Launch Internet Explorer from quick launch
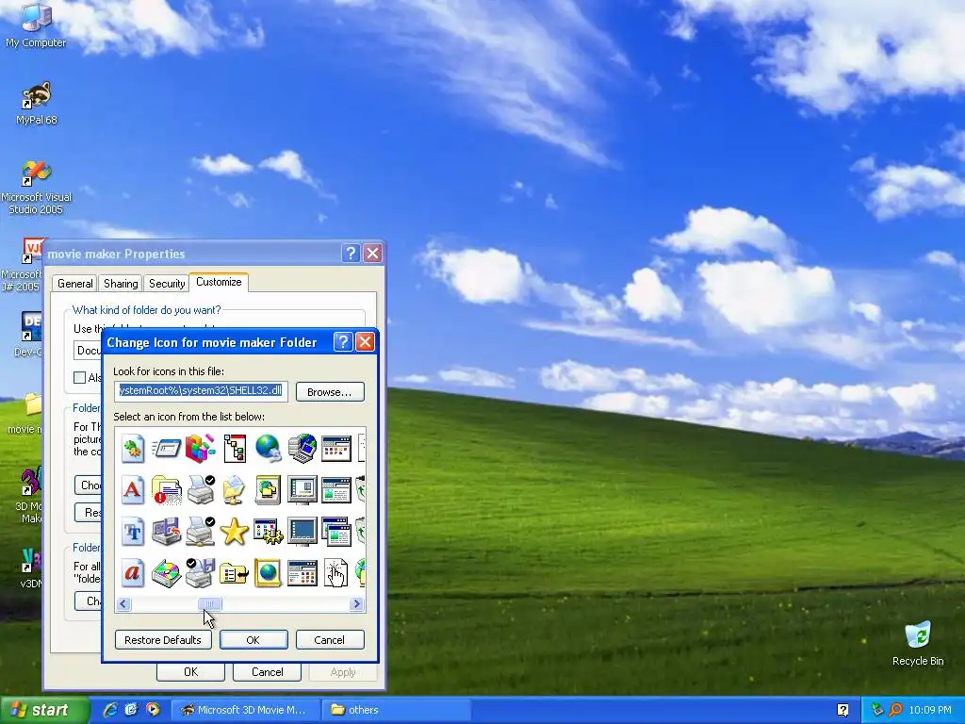965x724 pixels. [x=109, y=709]
